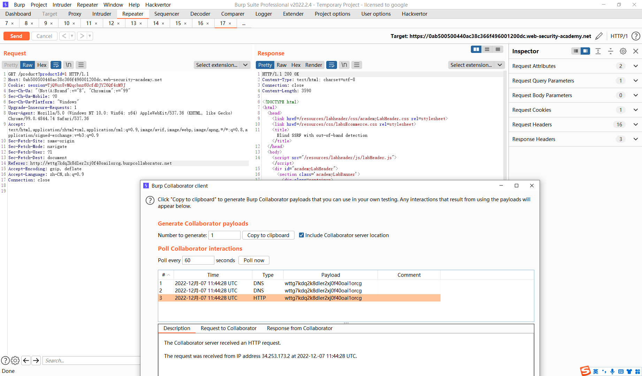Image resolution: width=642 pixels, height=376 pixels.
Task: Toggle word wrap icon in Response panel
Action: coord(332,65)
